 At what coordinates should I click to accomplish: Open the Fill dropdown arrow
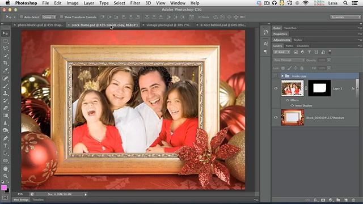[x=328, y=68]
